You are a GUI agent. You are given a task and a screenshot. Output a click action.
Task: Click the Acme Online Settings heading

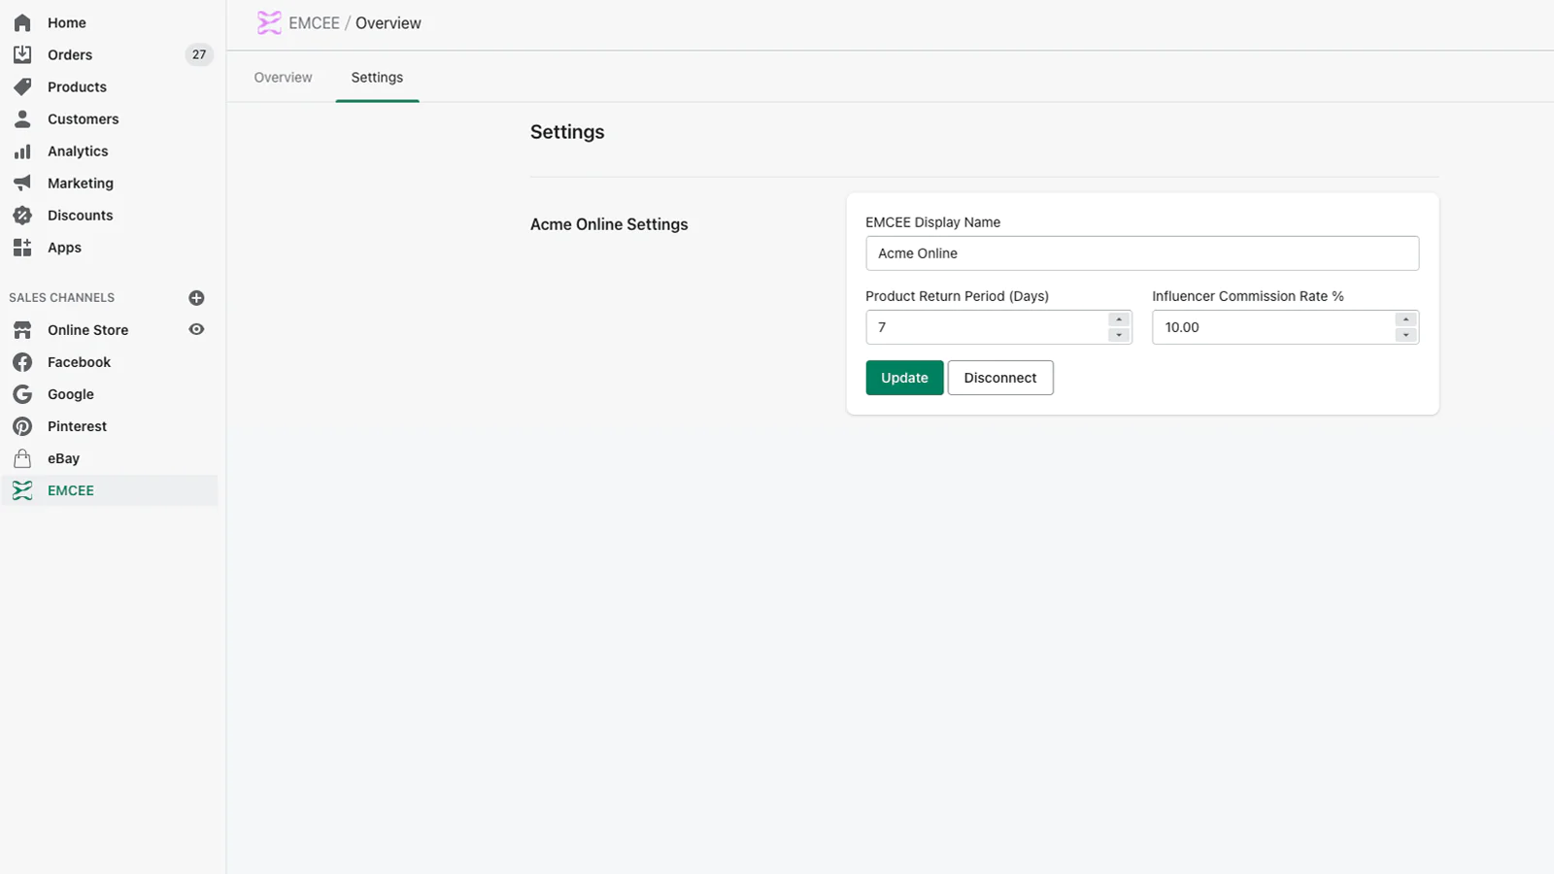[x=609, y=224]
